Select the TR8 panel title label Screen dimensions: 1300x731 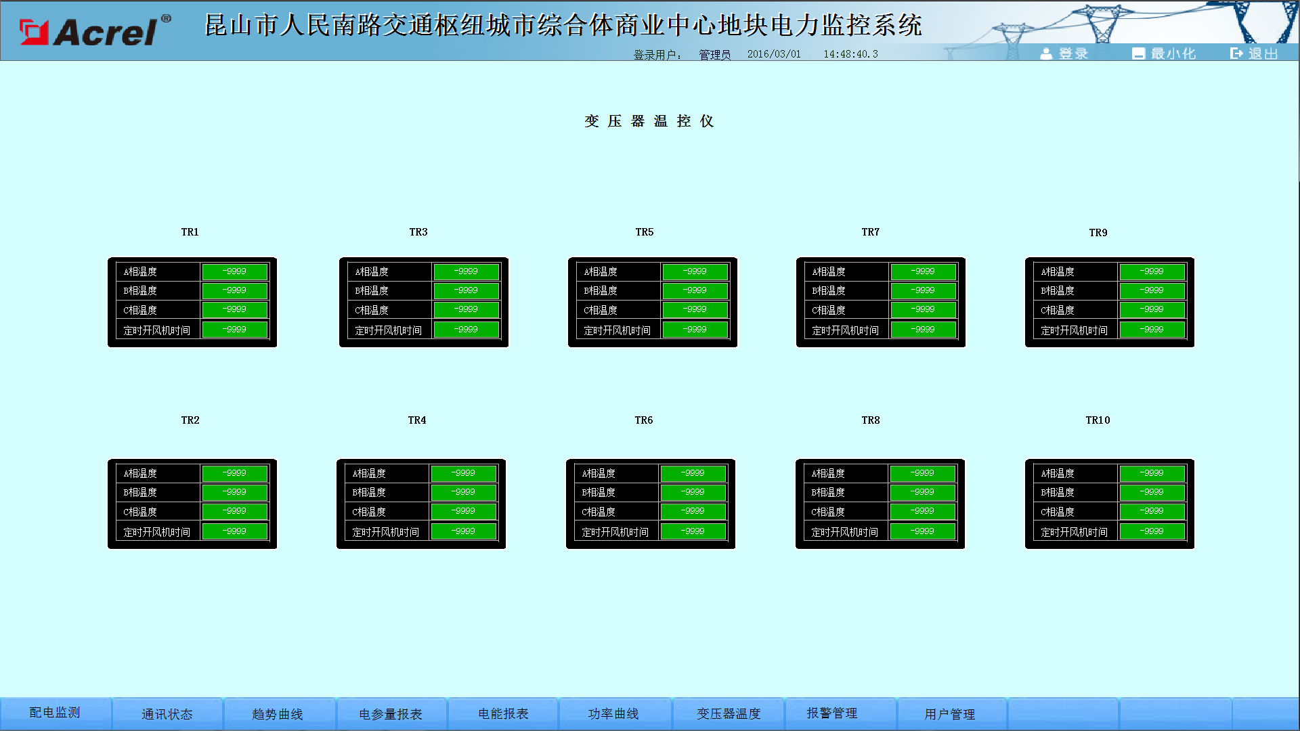pyautogui.click(x=871, y=420)
